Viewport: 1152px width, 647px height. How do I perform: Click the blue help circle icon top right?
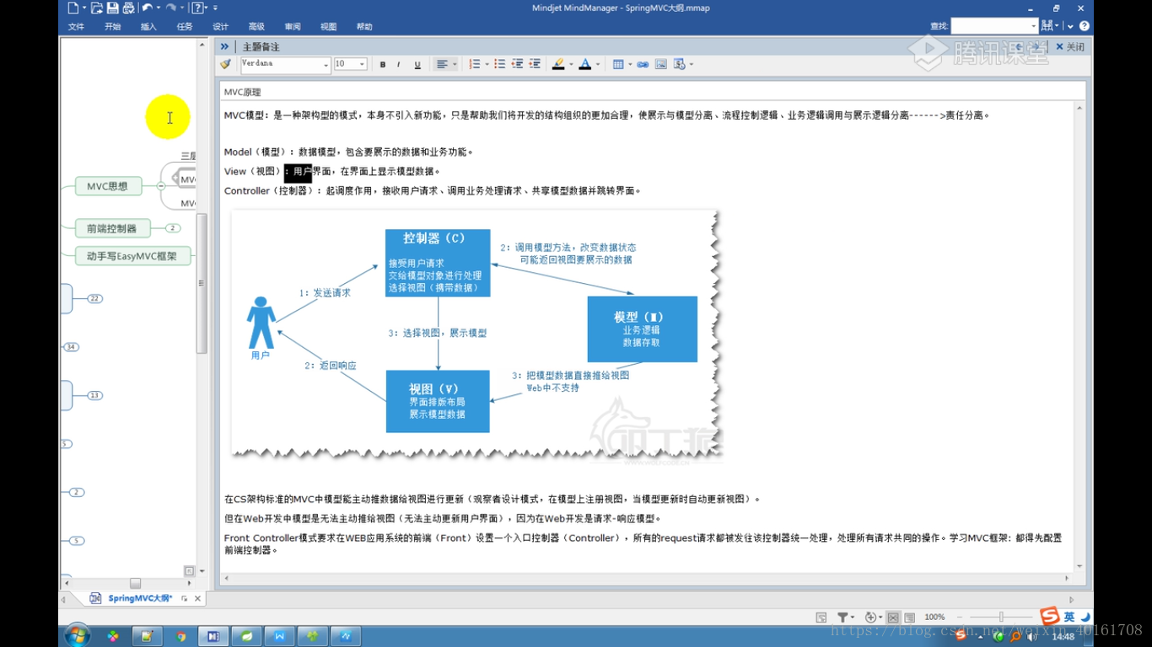1085,26
